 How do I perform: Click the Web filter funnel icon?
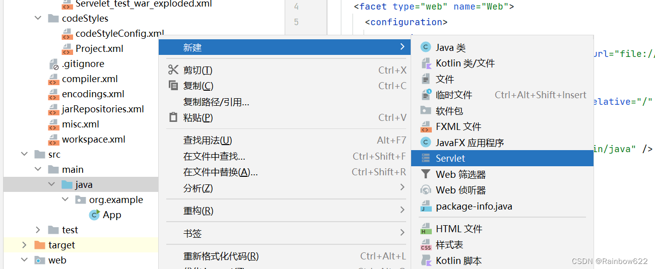pyautogui.click(x=426, y=174)
